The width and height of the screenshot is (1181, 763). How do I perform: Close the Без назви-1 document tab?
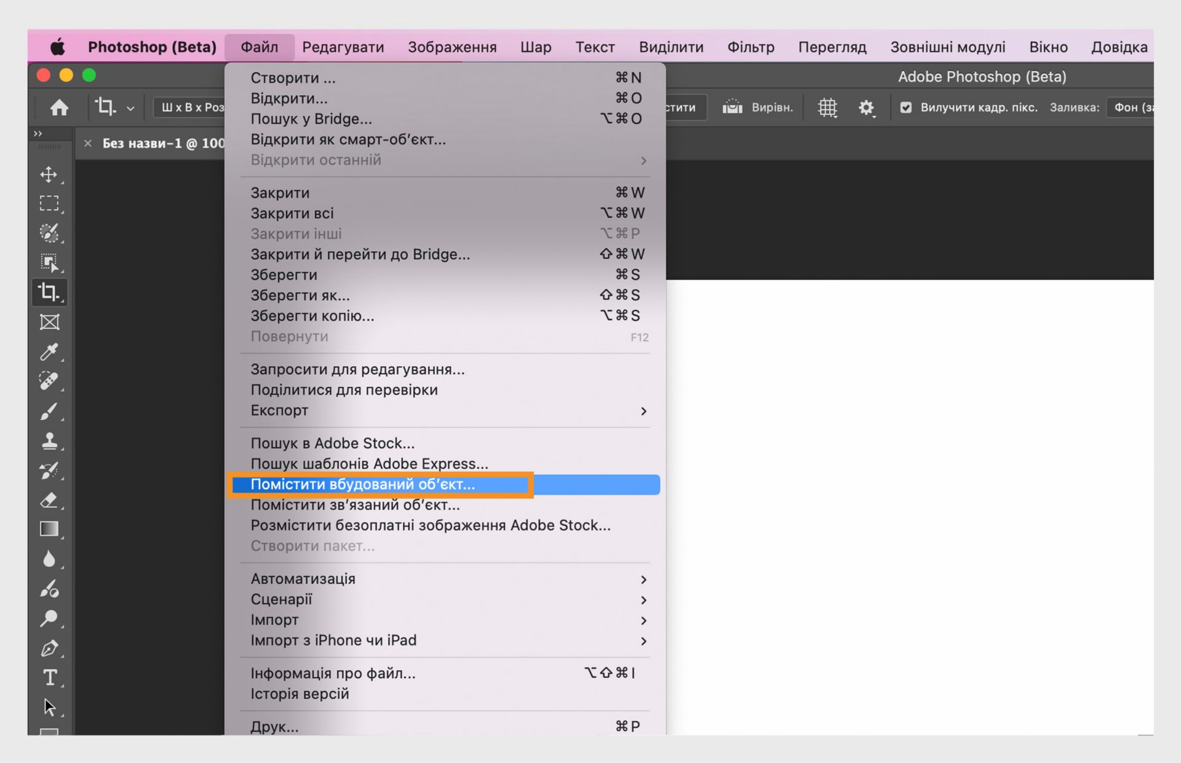[x=87, y=143]
